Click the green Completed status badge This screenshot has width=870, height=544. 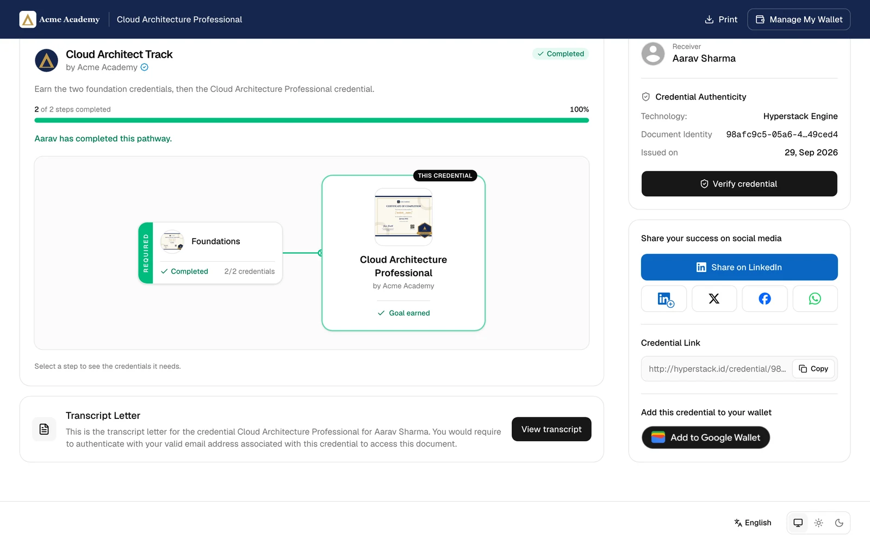click(561, 54)
